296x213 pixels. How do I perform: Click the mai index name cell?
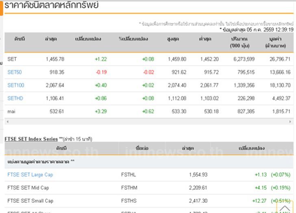pyautogui.click(x=11, y=111)
